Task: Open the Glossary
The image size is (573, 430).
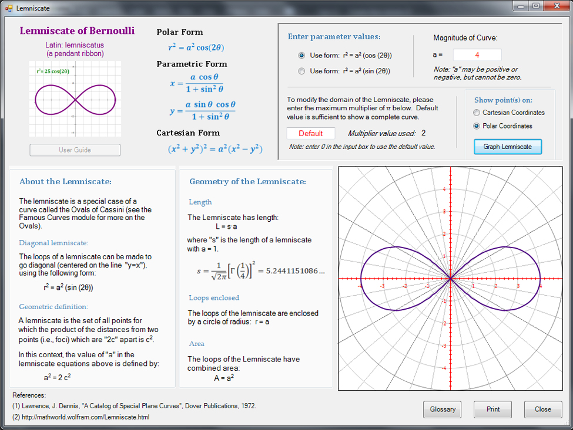Action: (x=443, y=409)
